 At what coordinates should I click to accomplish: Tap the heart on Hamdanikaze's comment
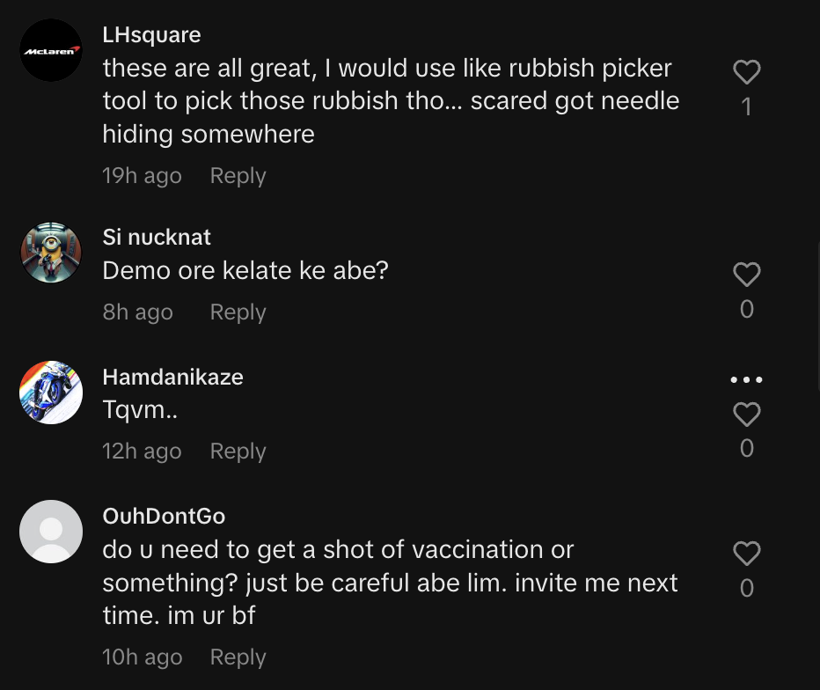(746, 414)
